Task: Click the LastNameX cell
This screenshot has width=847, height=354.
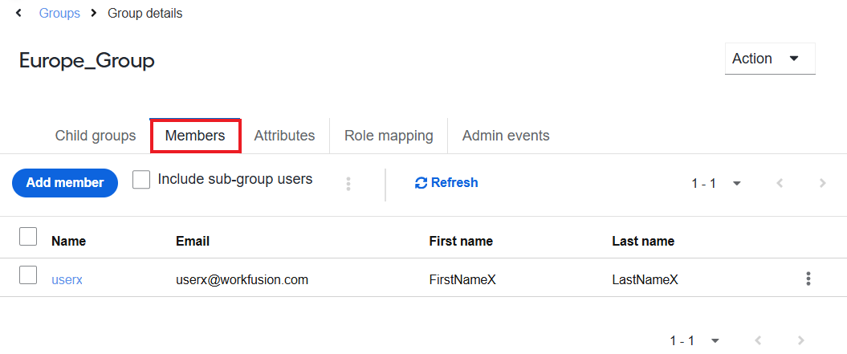Action: pyautogui.click(x=645, y=280)
